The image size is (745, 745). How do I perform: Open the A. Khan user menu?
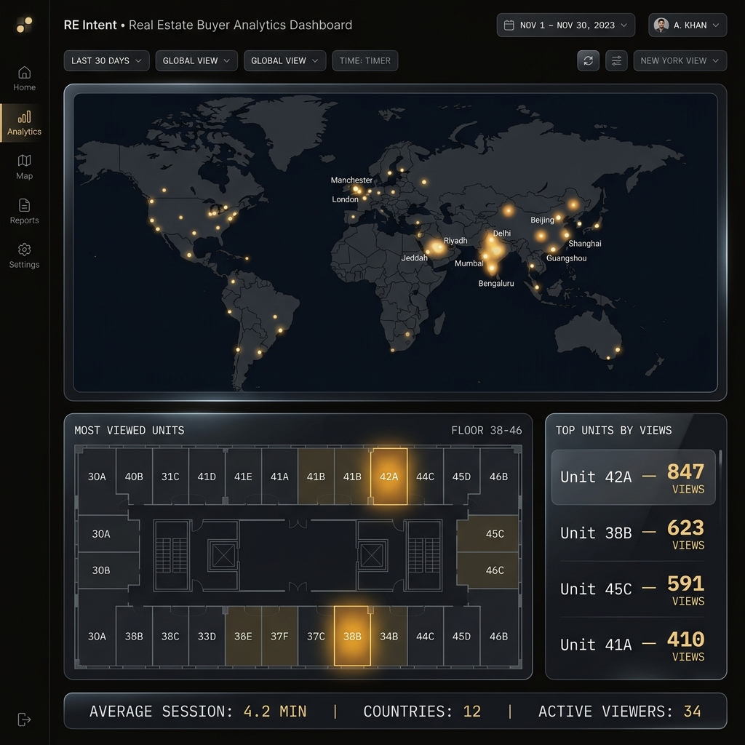tap(687, 25)
